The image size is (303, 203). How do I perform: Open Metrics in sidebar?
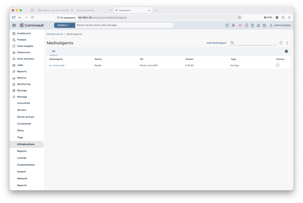click(x=22, y=78)
